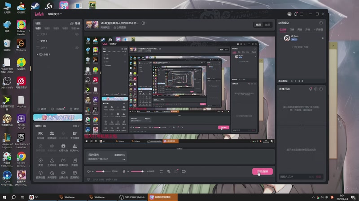Click the 素材 button
Image resolution: width=359 pixels, height=201 pixels.
[x=42, y=109]
